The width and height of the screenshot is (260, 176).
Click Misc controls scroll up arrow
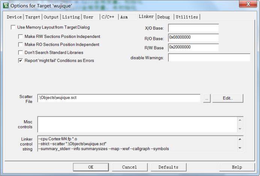pyautogui.click(x=240, y=120)
